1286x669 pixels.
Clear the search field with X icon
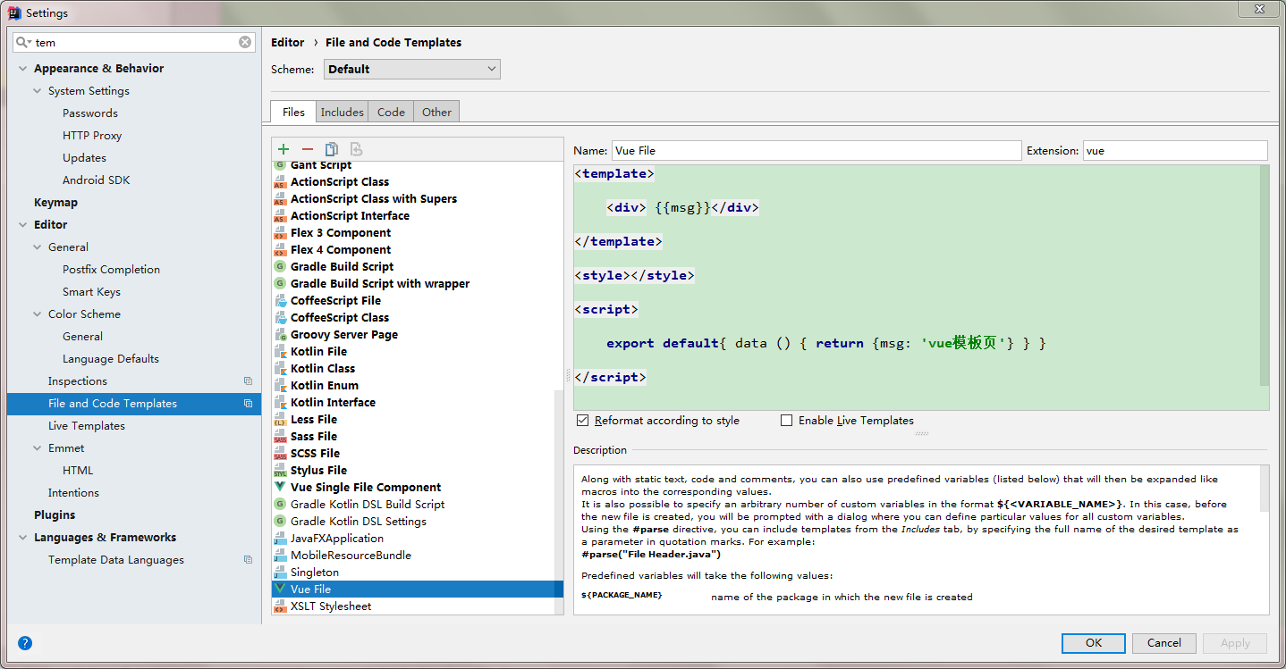tap(245, 42)
